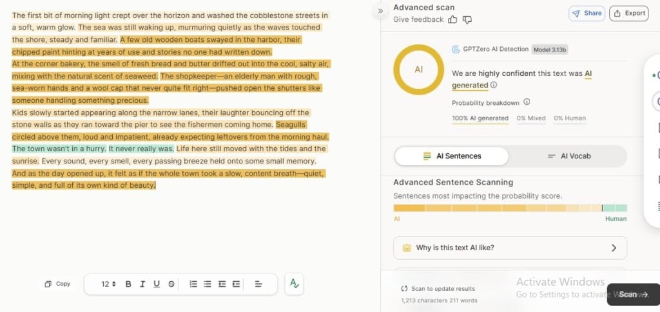Collapse the results panel with double-chevron
This screenshot has width=660, height=312.
pyautogui.click(x=380, y=11)
